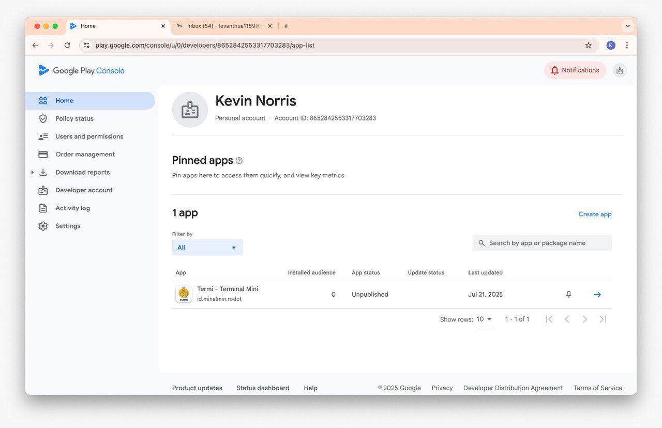Click the Installed audience column header
The image size is (662, 428).
coord(311,272)
